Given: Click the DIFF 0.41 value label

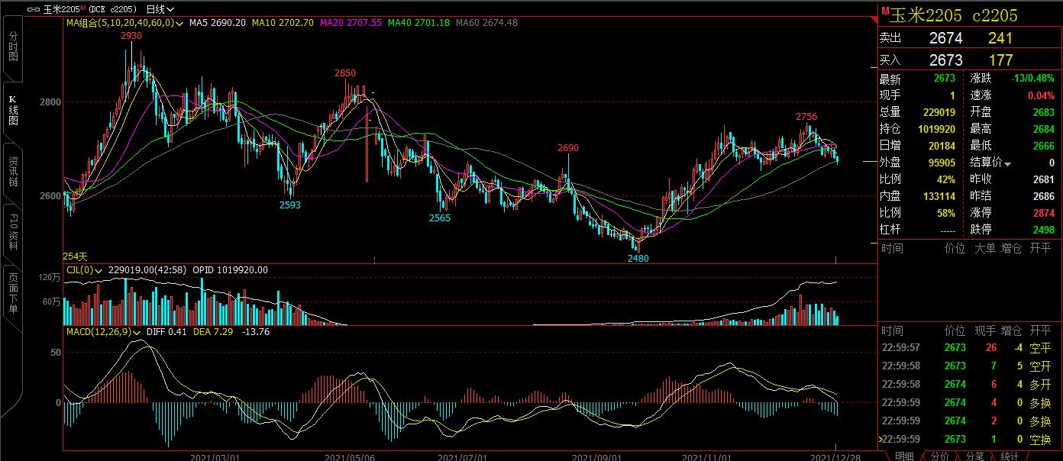Looking at the screenshot, I should [166, 332].
